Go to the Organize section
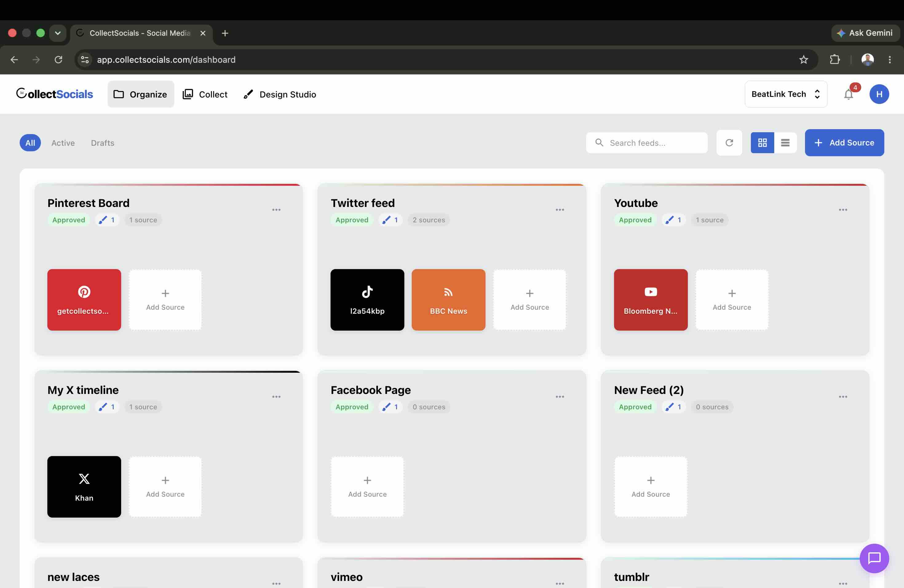This screenshot has width=904, height=588. point(141,94)
